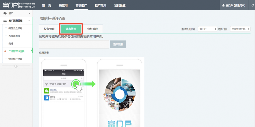Open 推广效果 in top navigation
This screenshot has width=255, height=127.
100,5
